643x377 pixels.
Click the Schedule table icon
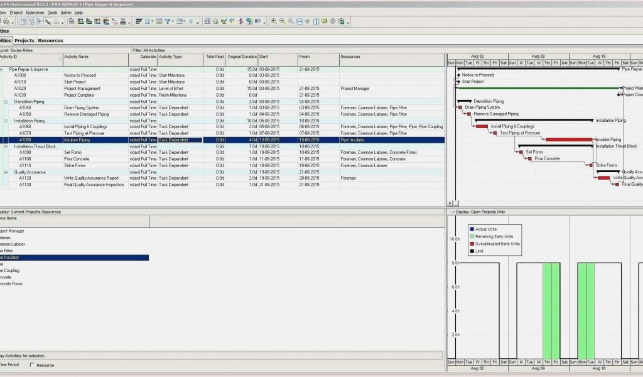(207, 21)
